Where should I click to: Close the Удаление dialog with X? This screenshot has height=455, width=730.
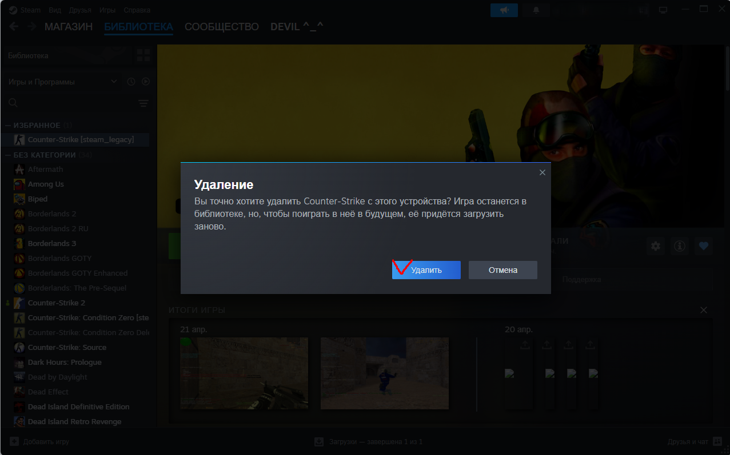[x=542, y=172]
